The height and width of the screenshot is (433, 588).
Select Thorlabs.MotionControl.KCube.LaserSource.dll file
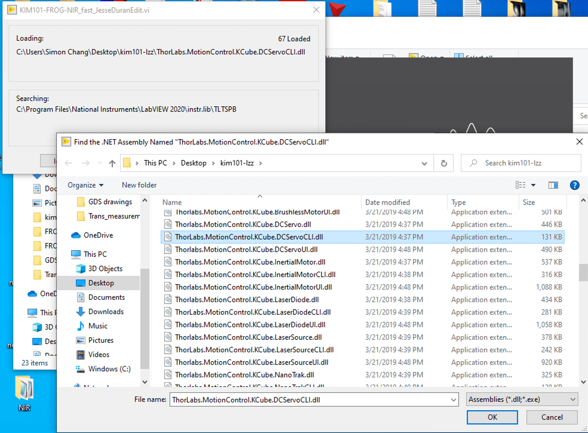pos(362,337)
